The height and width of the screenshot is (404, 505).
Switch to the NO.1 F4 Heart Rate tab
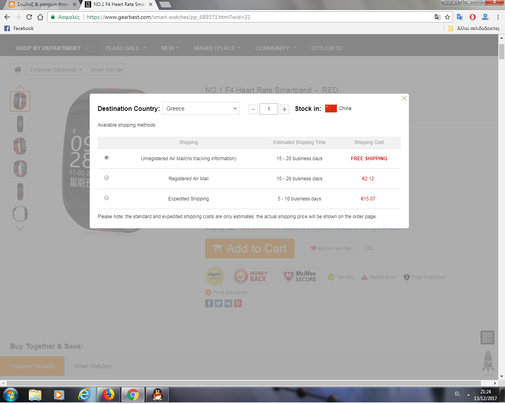(x=118, y=5)
